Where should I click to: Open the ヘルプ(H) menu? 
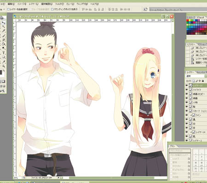click(94, 4)
